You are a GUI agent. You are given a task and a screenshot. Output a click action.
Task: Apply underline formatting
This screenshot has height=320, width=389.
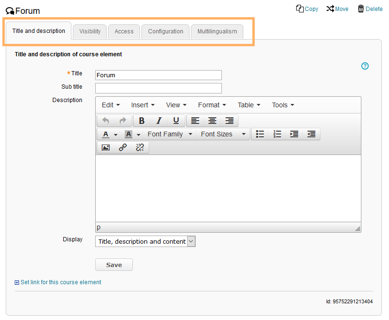[176, 121]
